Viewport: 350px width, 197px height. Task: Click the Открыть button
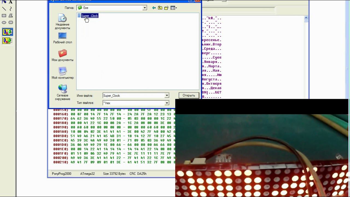coord(189,95)
